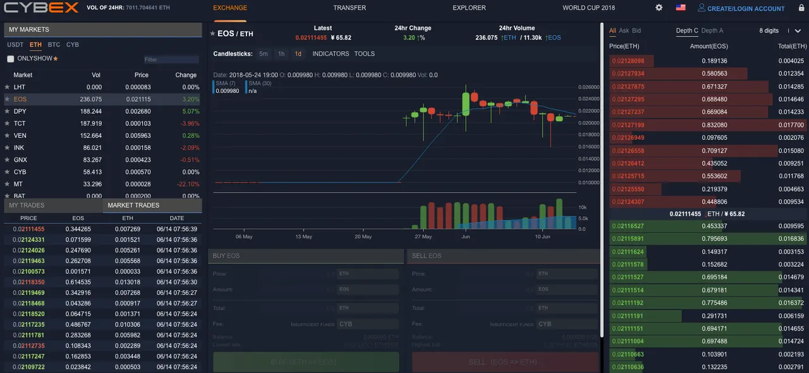The width and height of the screenshot is (809, 373).
Task: Star the CYB market row
Action: pyautogui.click(x=8, y=172)
